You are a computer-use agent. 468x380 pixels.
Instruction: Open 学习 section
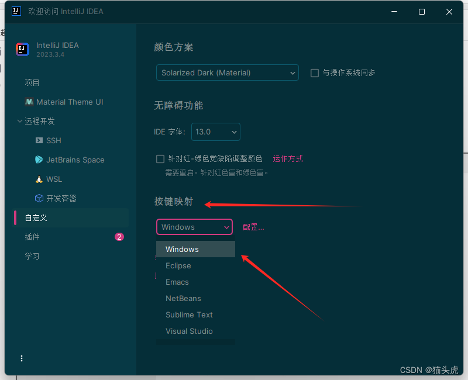pos(32,256)
